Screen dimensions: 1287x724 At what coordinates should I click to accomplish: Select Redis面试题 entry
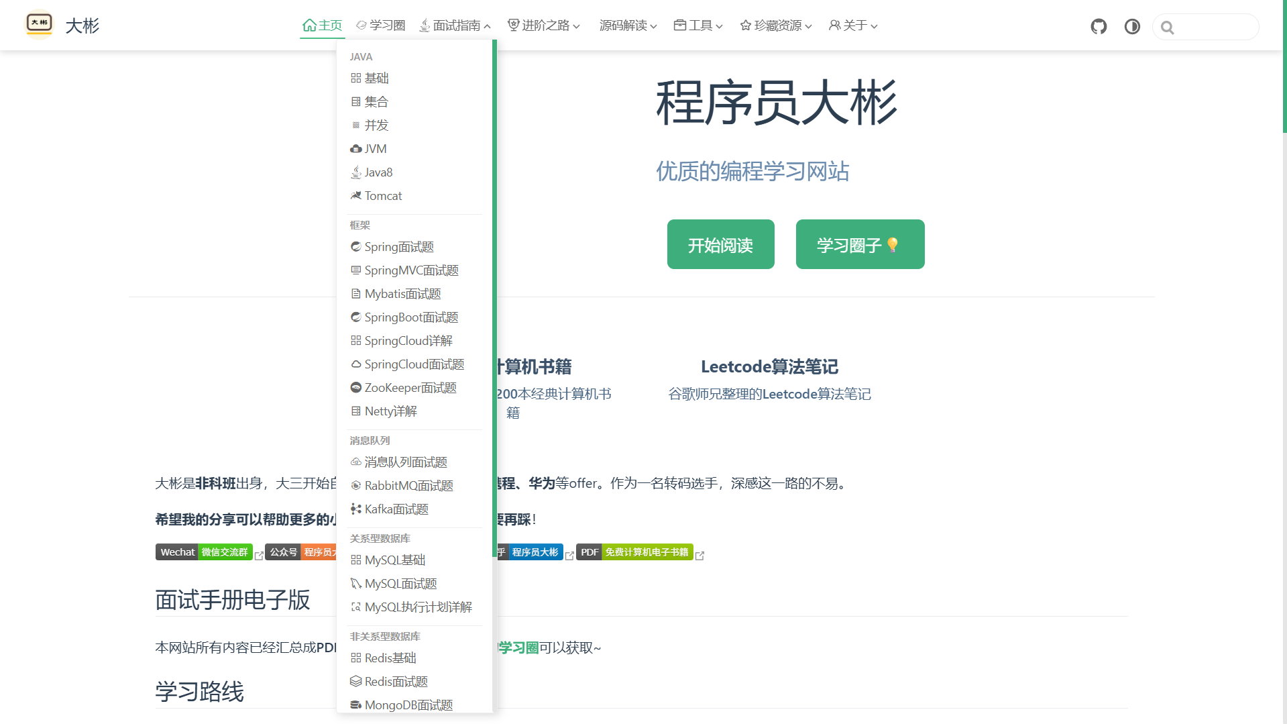[396, 681]
